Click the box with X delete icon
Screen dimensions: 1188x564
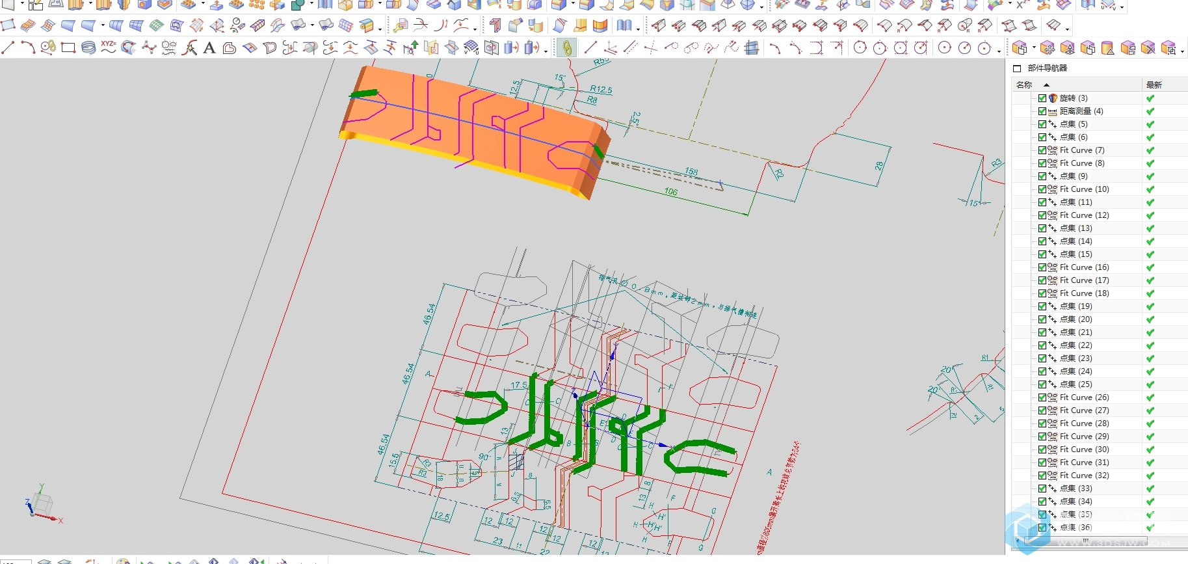click(1148, 48)
